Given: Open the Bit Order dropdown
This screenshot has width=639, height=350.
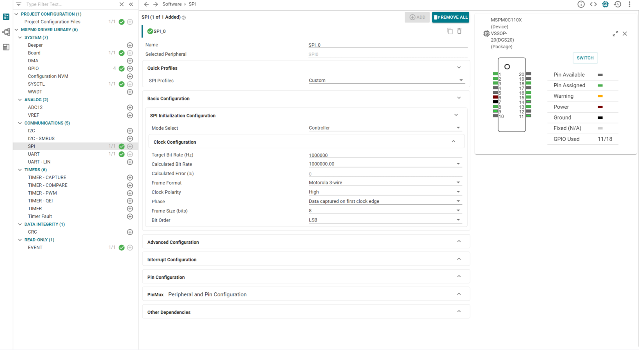Looking at the screenshot, I should [385, 220].
